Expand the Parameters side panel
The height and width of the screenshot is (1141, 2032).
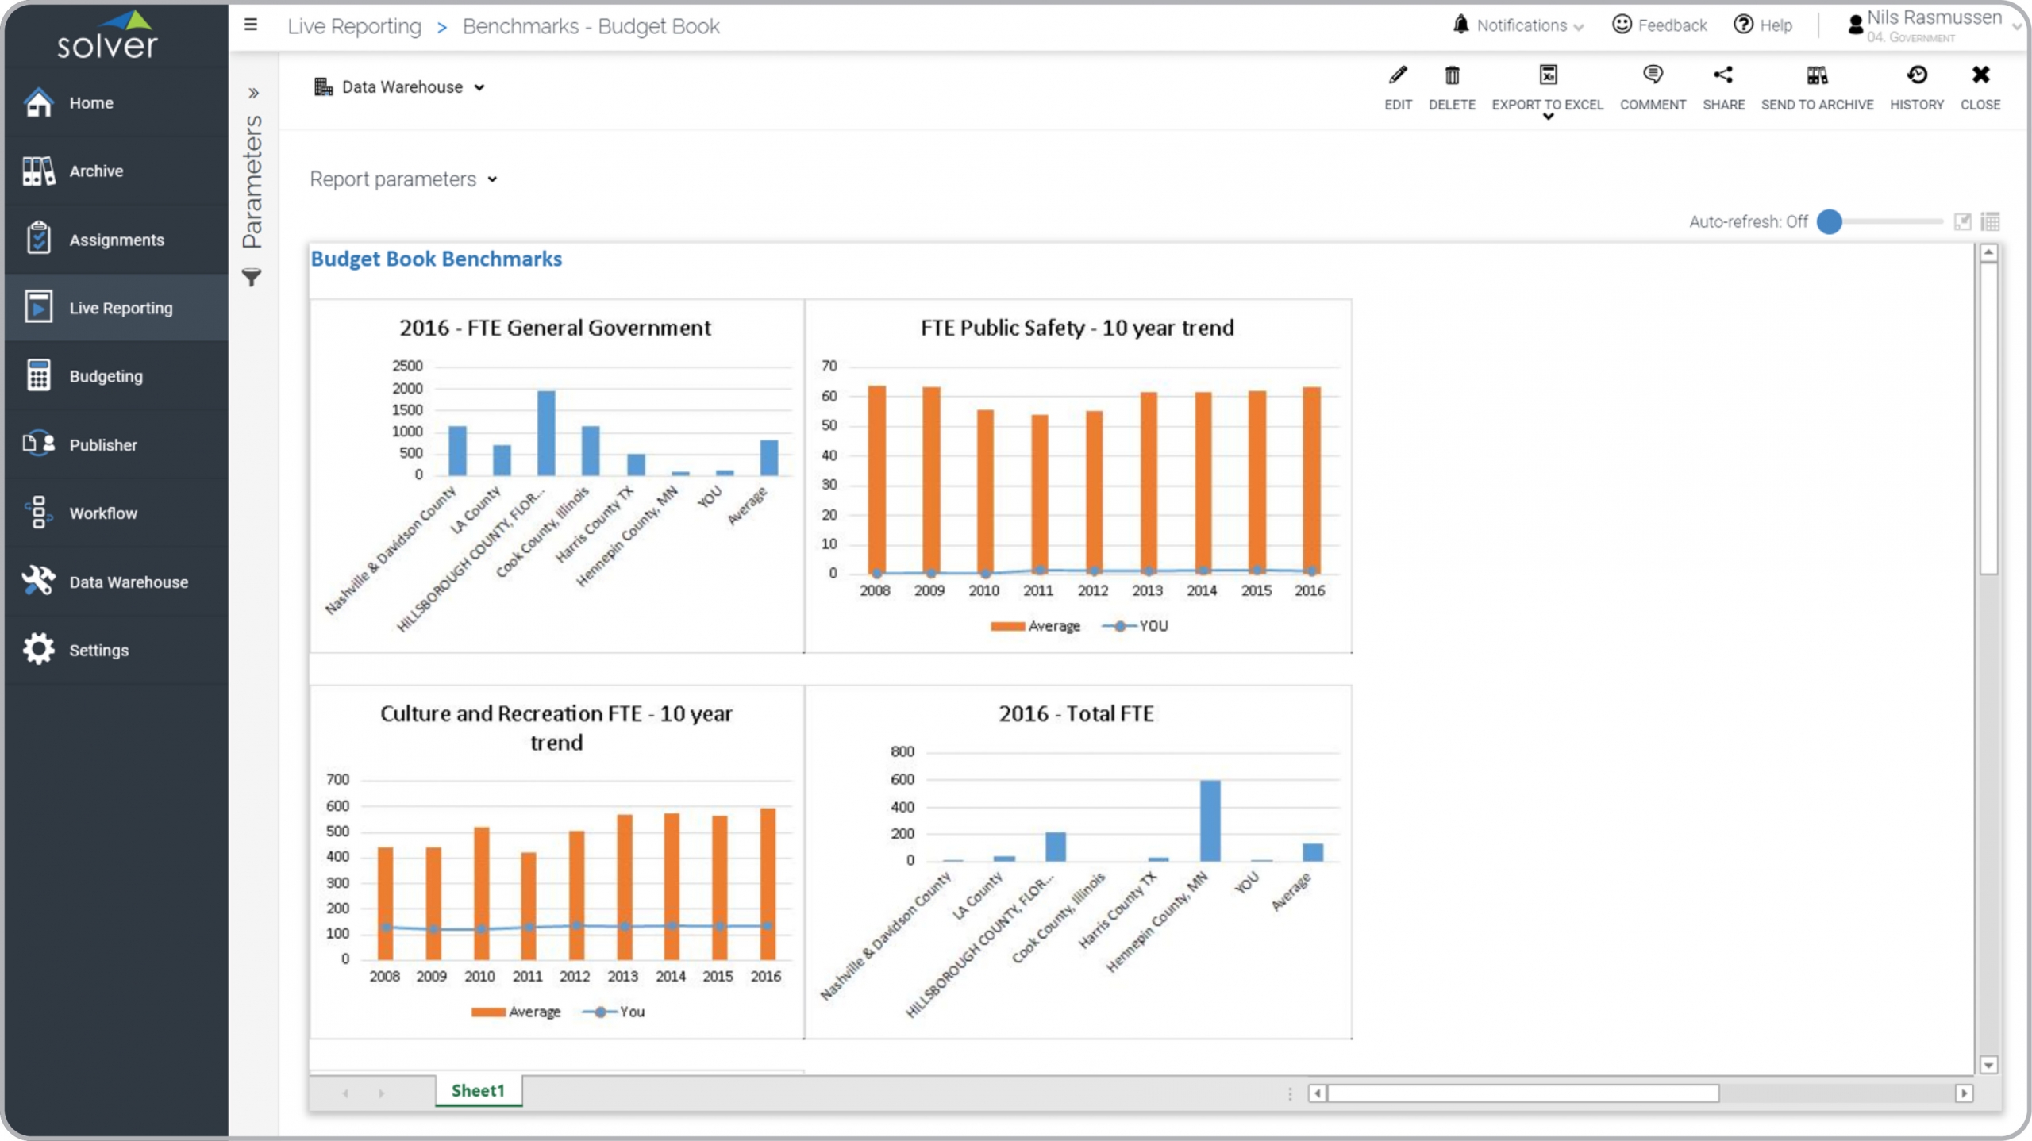(253, 94)
